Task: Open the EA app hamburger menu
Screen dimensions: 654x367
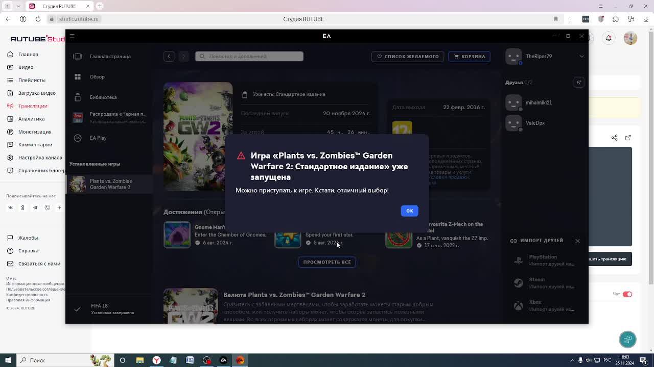Action: (x=72, y=36)
